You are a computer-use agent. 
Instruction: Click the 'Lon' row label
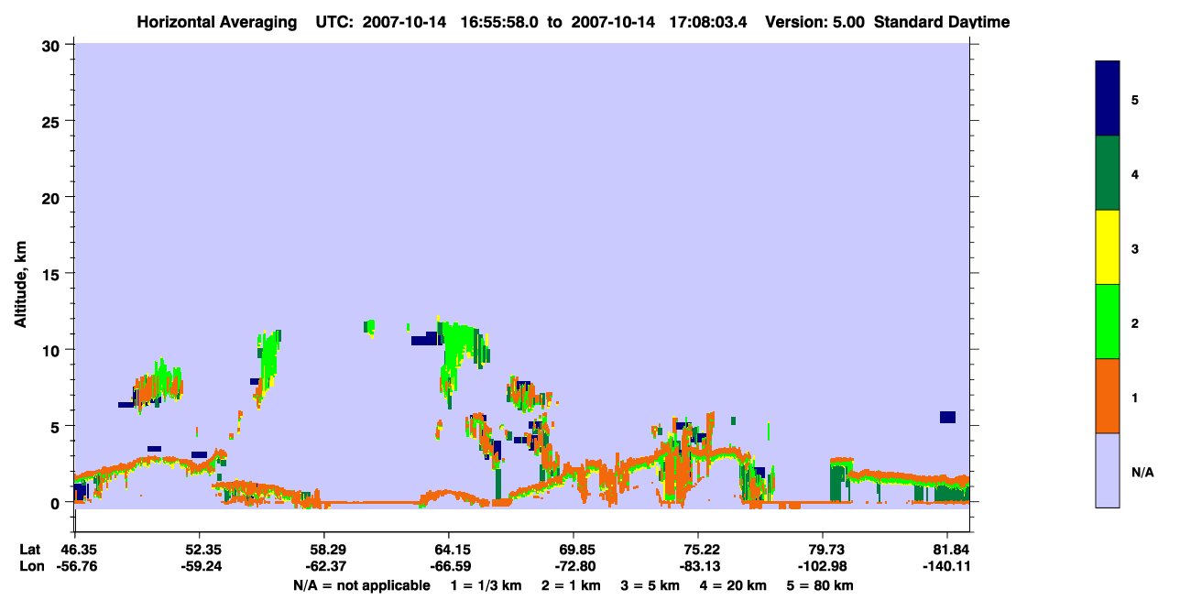coord(31,566)
